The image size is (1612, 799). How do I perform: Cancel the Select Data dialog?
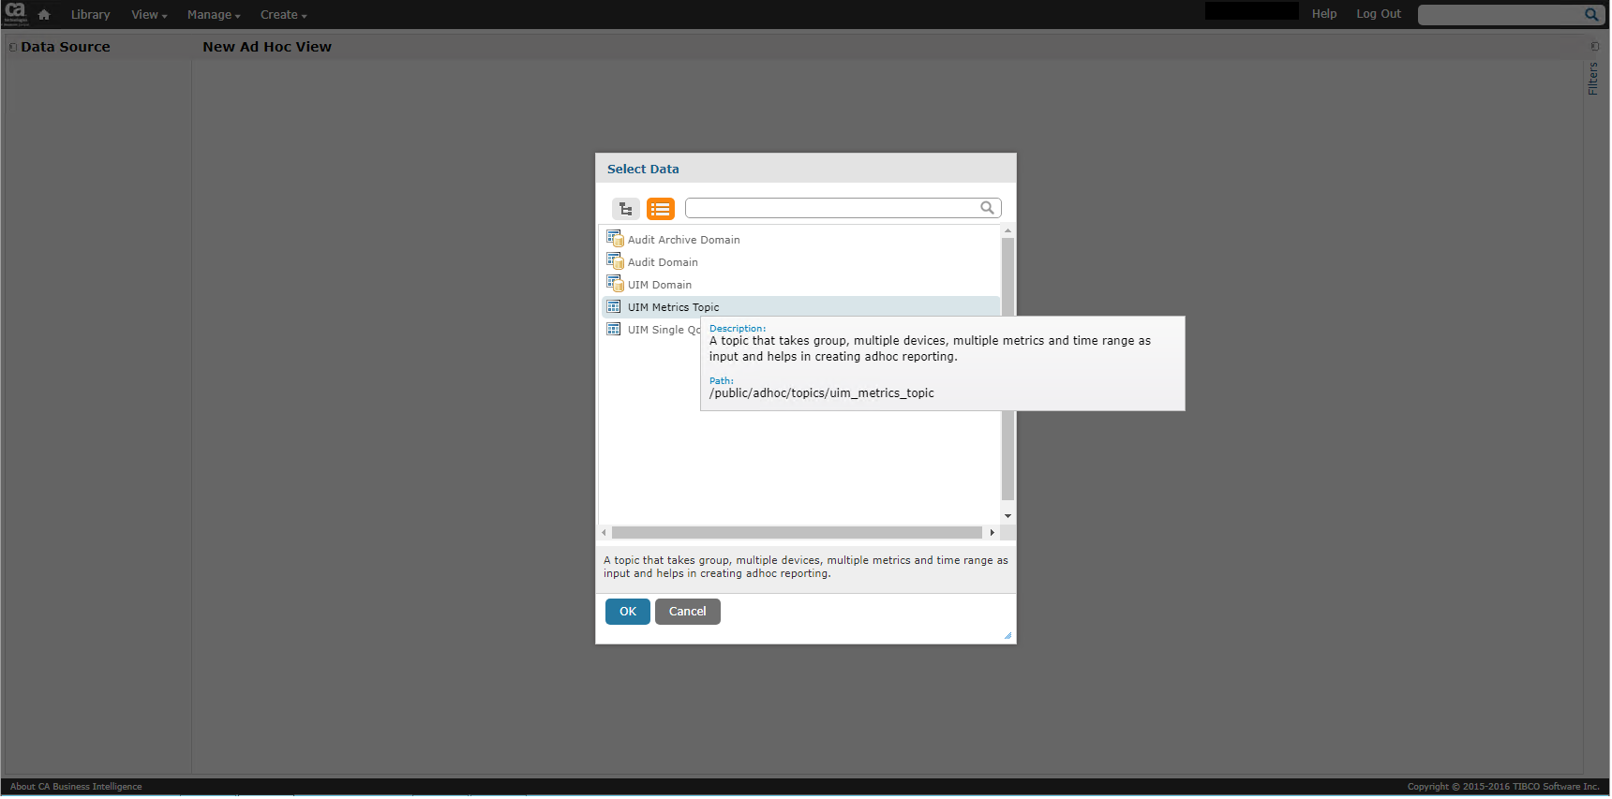pos(688,612)
